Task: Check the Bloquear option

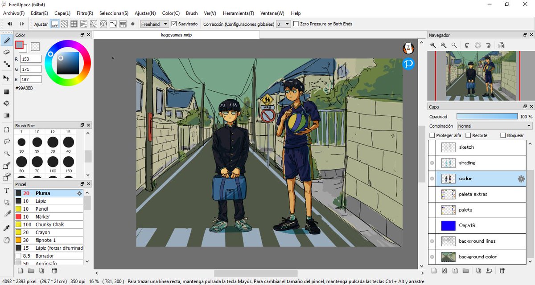Action: pos(503,135)
